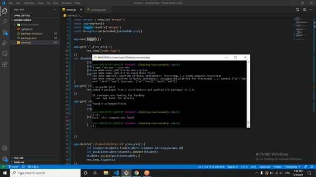Image resolution: width=316 pixels, height=177 pixels.
Task: Open the errors and warnings count in status bar
Action: click(x=33, y=167)
